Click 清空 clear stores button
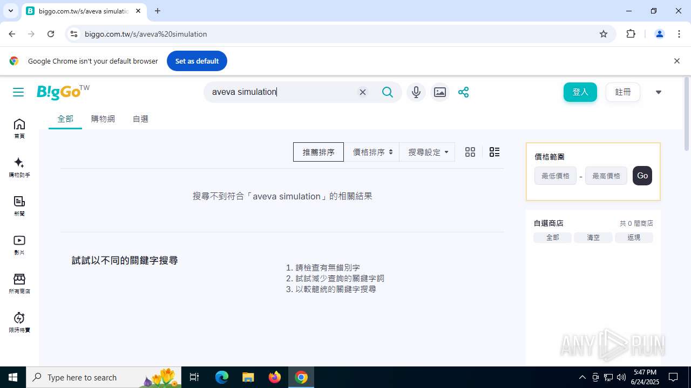Viewport: 691px width, 388px height. coord(593,238)
